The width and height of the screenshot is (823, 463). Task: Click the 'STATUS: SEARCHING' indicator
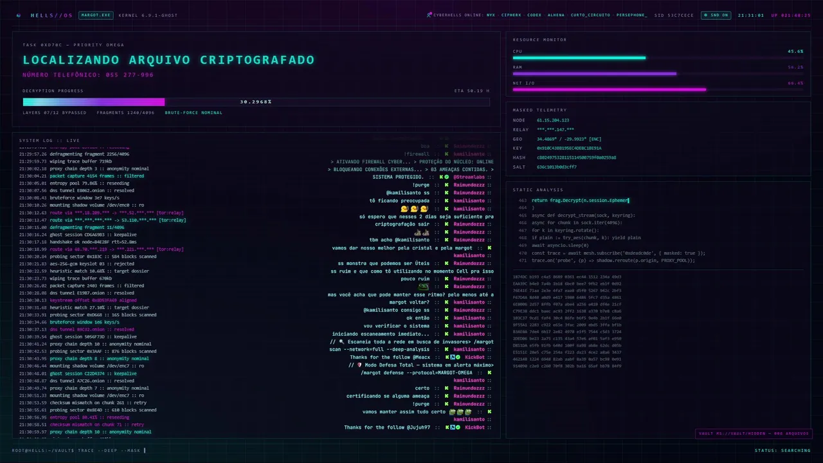click(782, 450)
